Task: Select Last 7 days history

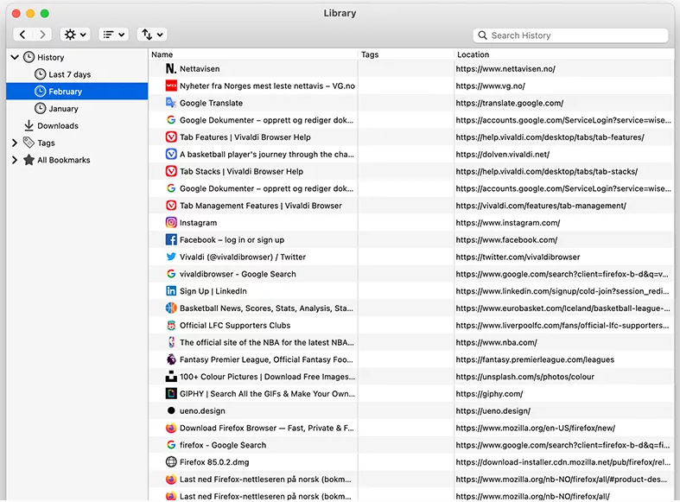Action: pos(69,74)
